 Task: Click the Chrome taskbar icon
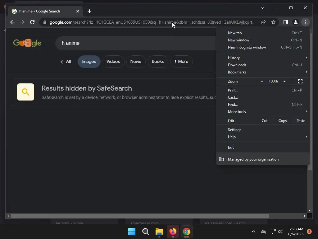pos(187,232)
